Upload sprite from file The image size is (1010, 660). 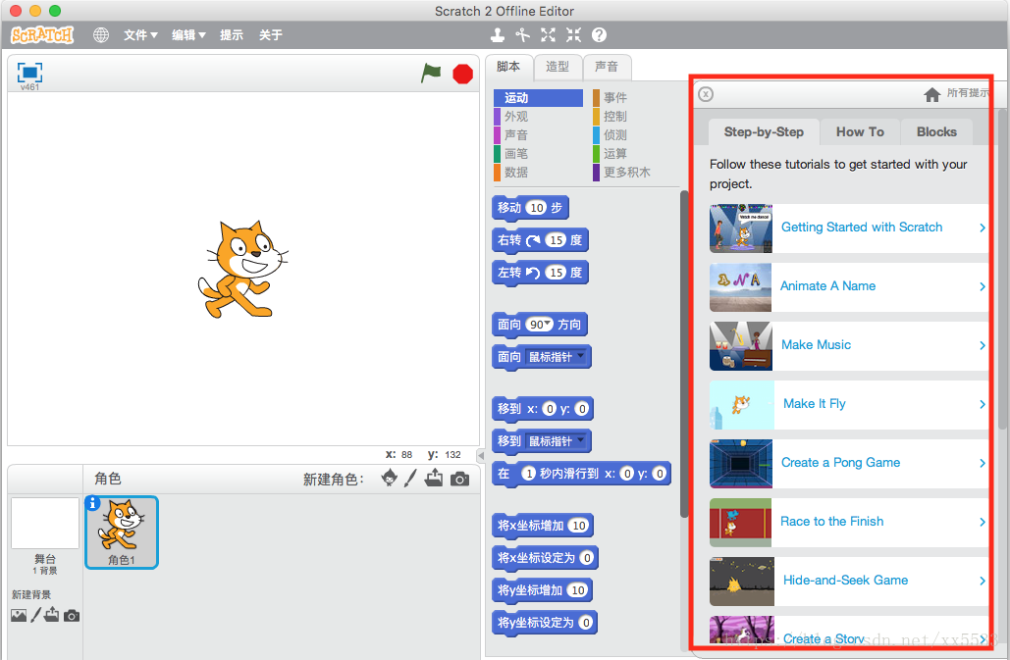click(434, 478)
